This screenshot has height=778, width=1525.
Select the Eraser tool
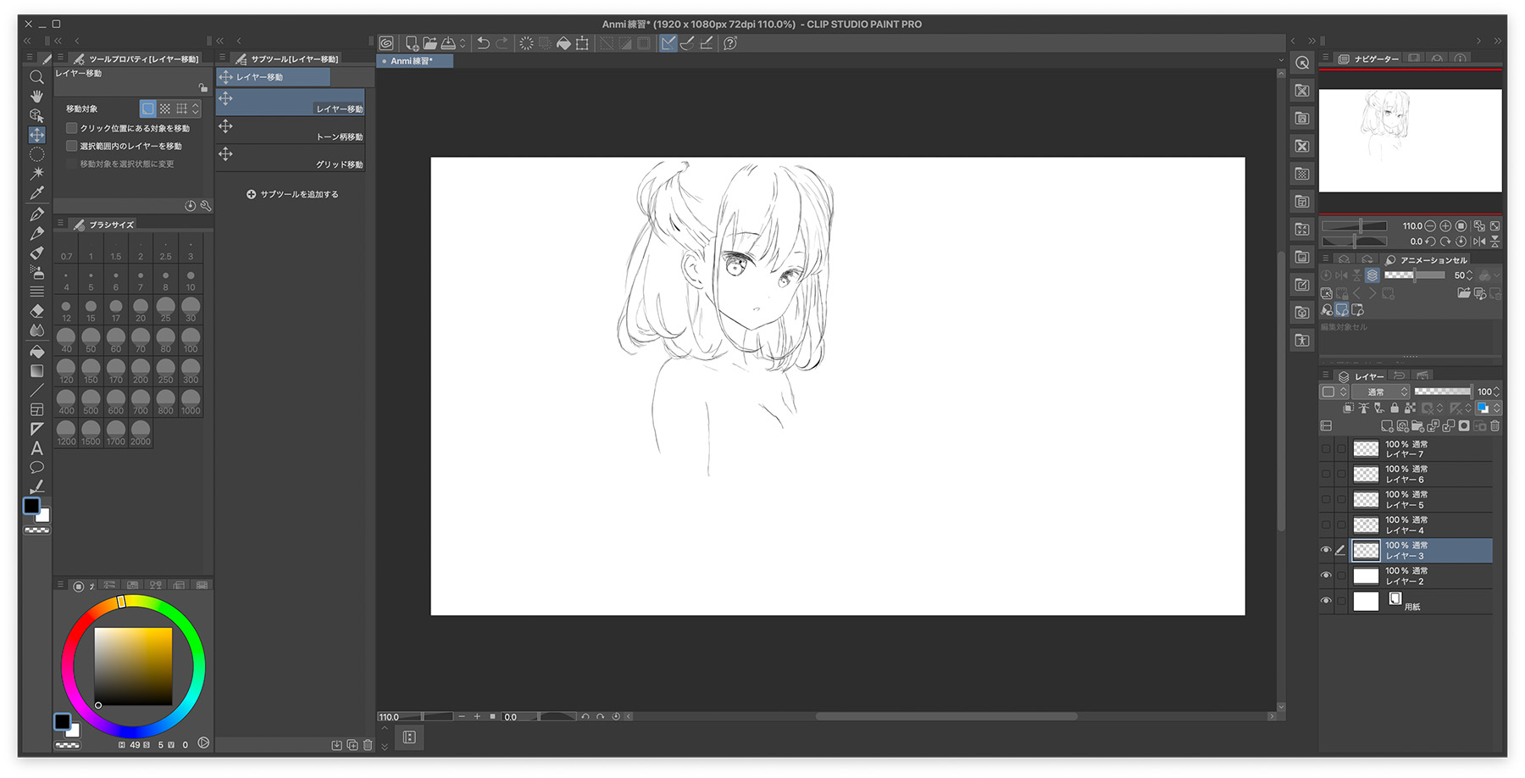pos(36,311)
